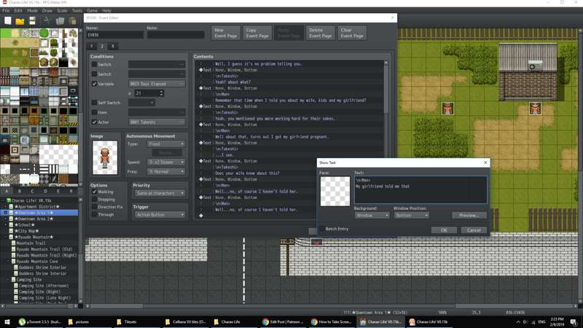583x328 pixels.
Task: Open the Tools menu
Action: click(77, 11)
